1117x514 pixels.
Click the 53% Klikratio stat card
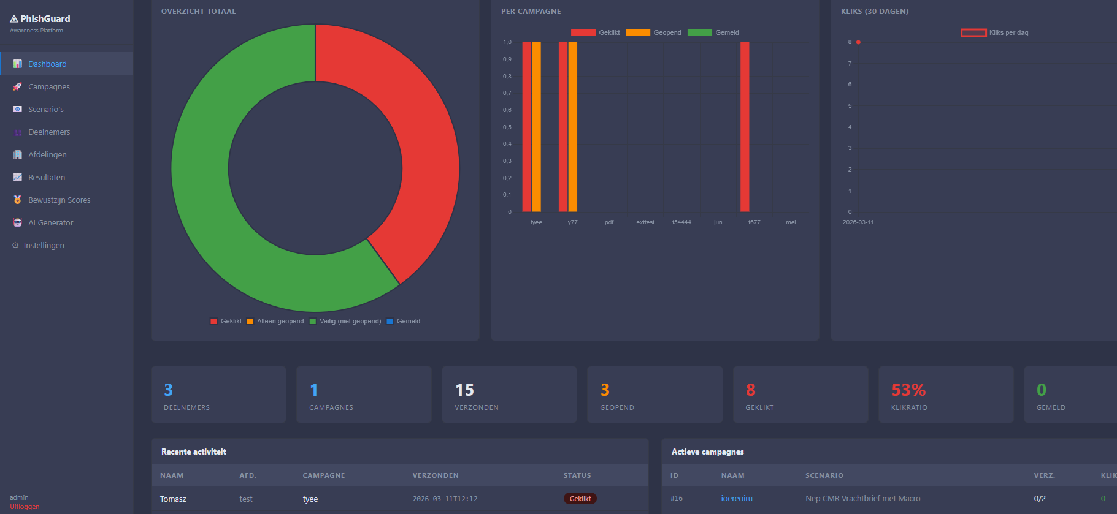tap(946, 395)
